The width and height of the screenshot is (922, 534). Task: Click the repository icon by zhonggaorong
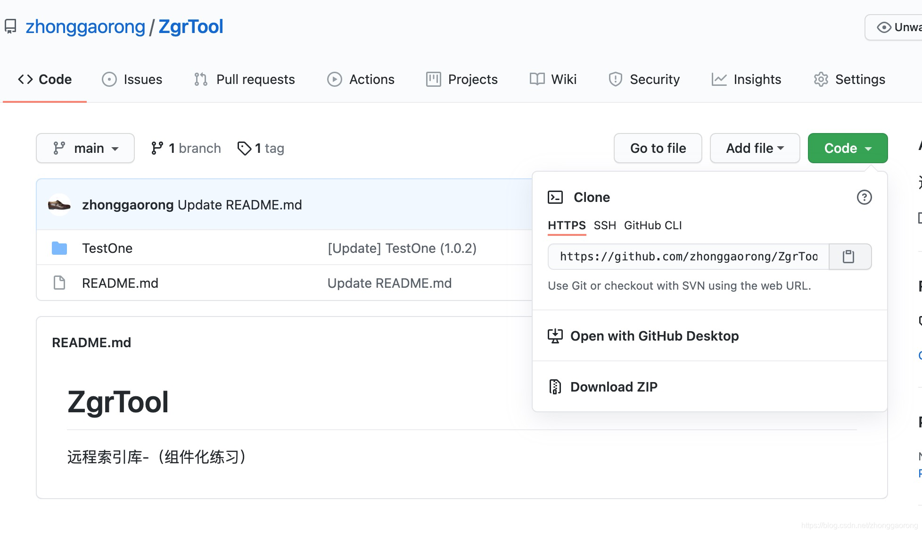(x=10, y=26)
